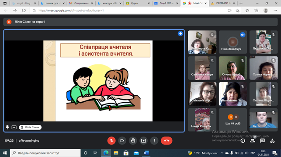Screen dimensions: 281x157
Task: Open taskbar clock and date
Action: 263,153
